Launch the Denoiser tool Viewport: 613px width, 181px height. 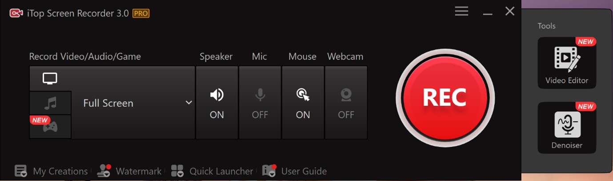567,128
